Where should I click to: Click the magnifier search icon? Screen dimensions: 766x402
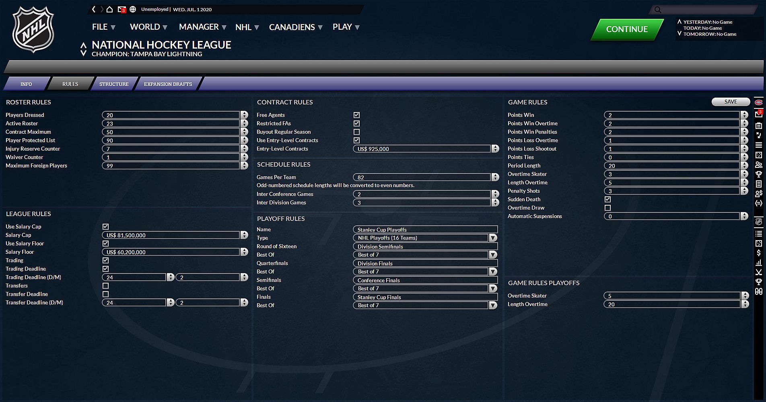658,10
